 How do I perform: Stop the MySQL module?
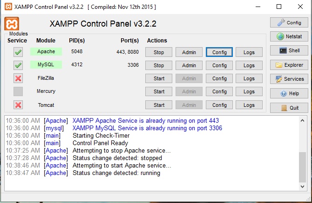point(159,65)
